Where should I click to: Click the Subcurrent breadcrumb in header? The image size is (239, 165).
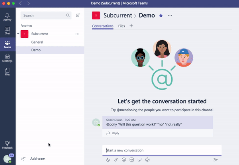click(x=118, y=16)
